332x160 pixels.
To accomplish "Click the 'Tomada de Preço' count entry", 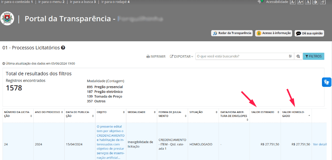I will pyautogui.click(x=104, y=97).
